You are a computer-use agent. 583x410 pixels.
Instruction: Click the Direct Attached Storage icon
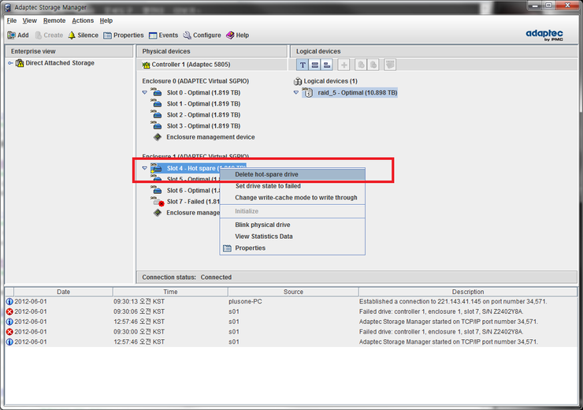pos(20,63)
